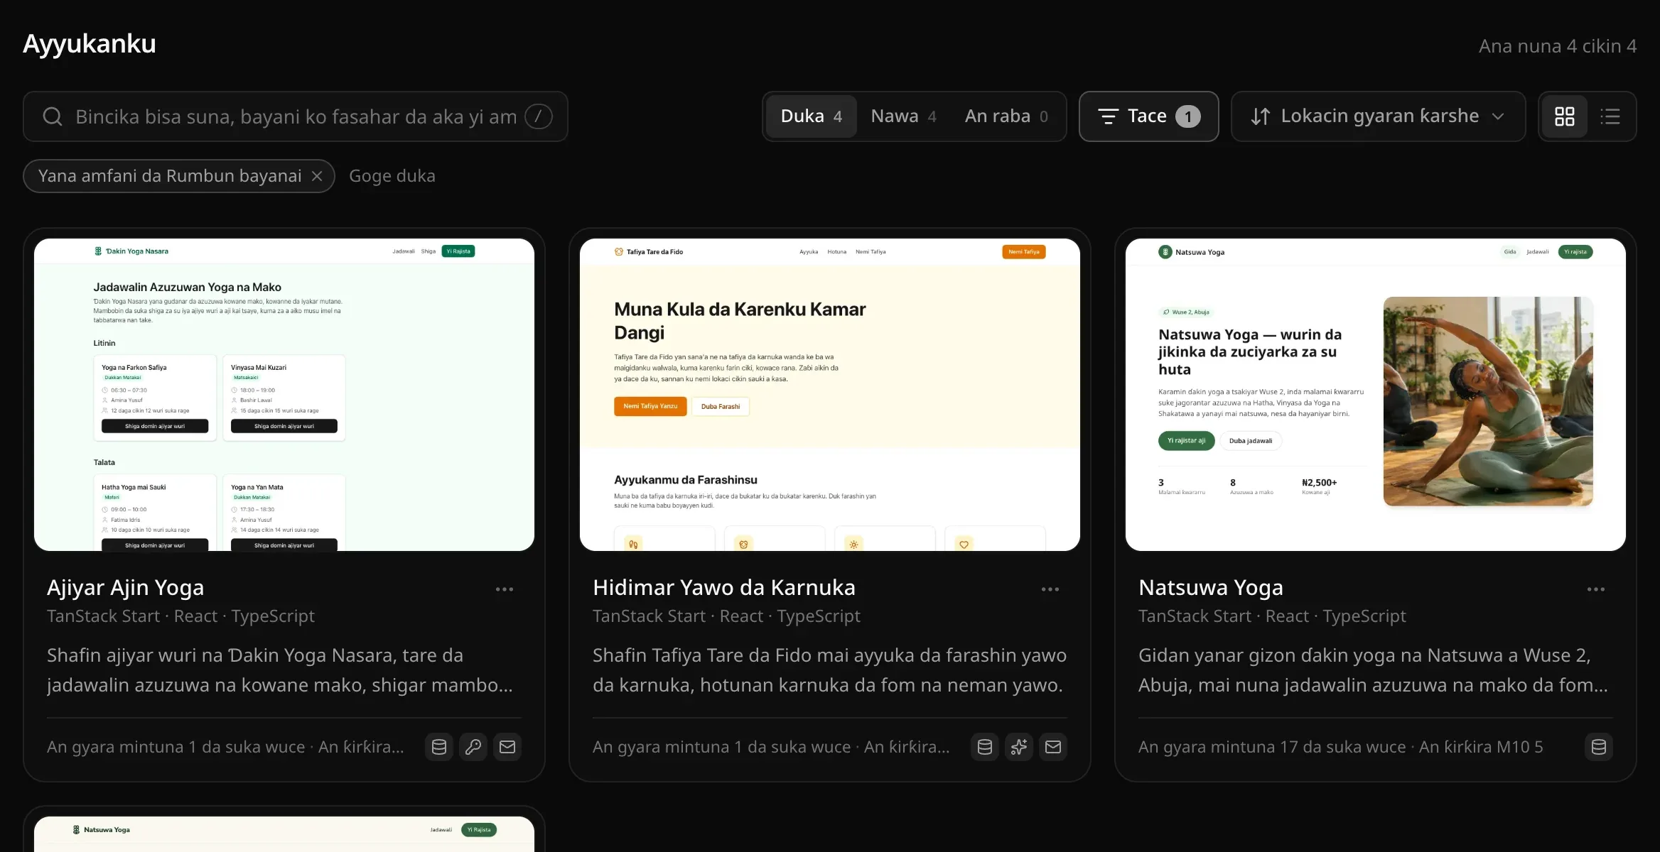Click the Tace filter lines icon

pyautogui.click(x=1109, y=116)
